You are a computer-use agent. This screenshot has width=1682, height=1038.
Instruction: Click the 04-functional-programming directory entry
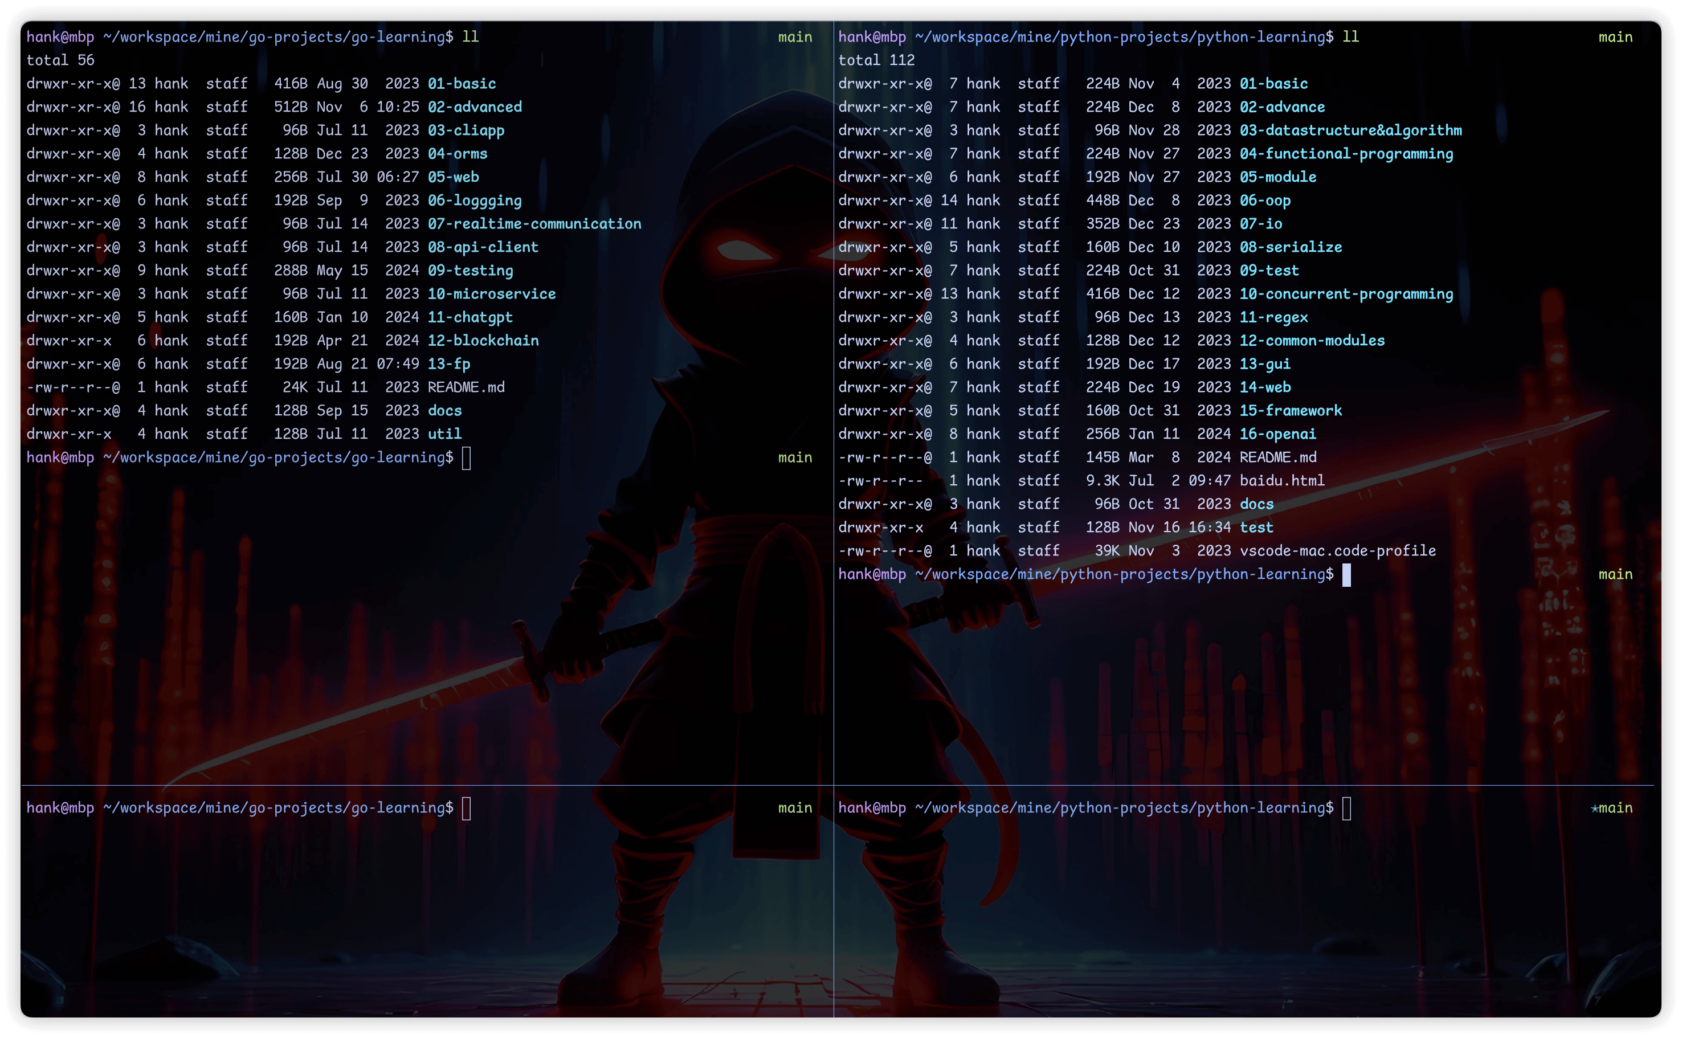click(1346, 154)
